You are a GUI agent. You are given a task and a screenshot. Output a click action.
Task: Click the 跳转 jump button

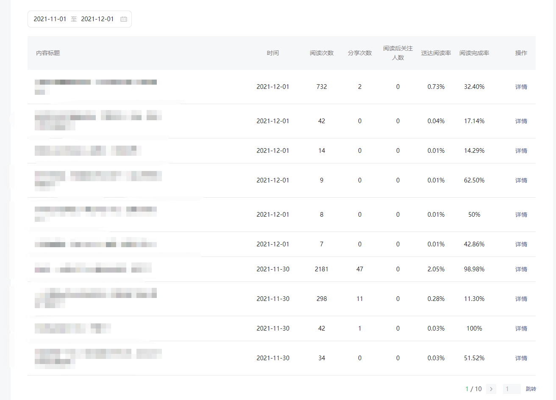[x=531, y=389]
